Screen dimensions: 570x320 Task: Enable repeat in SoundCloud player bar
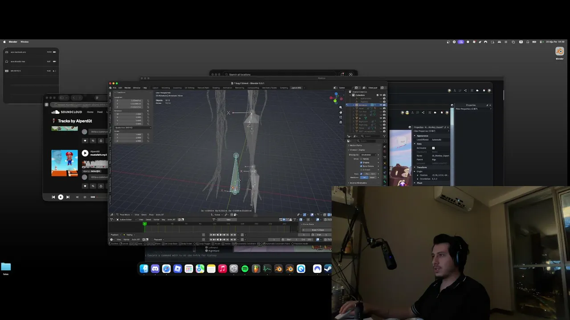(x=85, y=197)
